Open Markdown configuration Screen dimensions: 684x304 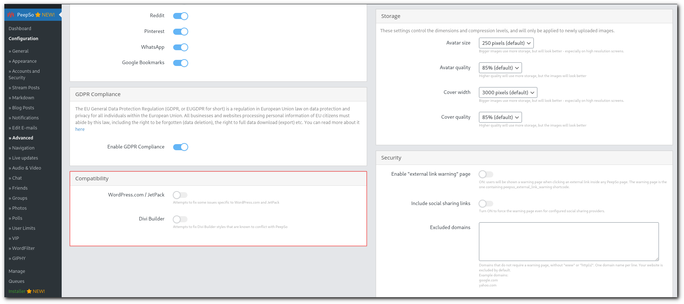(x=22, y=98)
